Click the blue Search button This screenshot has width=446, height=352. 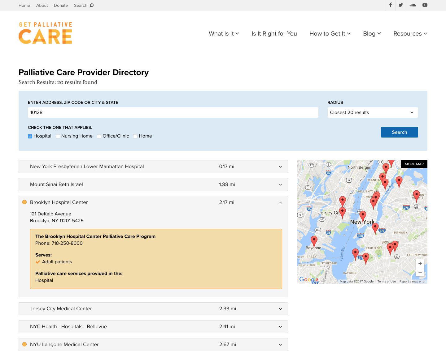pyautogui.click(x=400, y=132)
